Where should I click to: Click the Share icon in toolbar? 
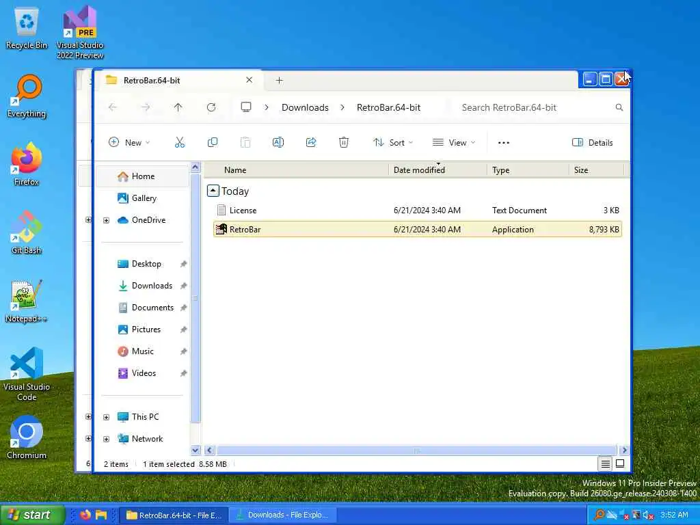point(311,142)
